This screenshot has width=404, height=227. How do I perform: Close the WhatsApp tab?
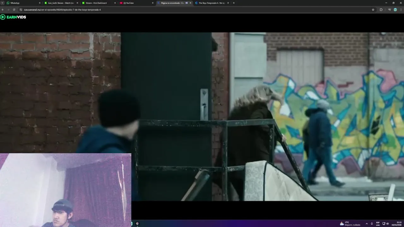pyautogui.click(x=40, y=3)
